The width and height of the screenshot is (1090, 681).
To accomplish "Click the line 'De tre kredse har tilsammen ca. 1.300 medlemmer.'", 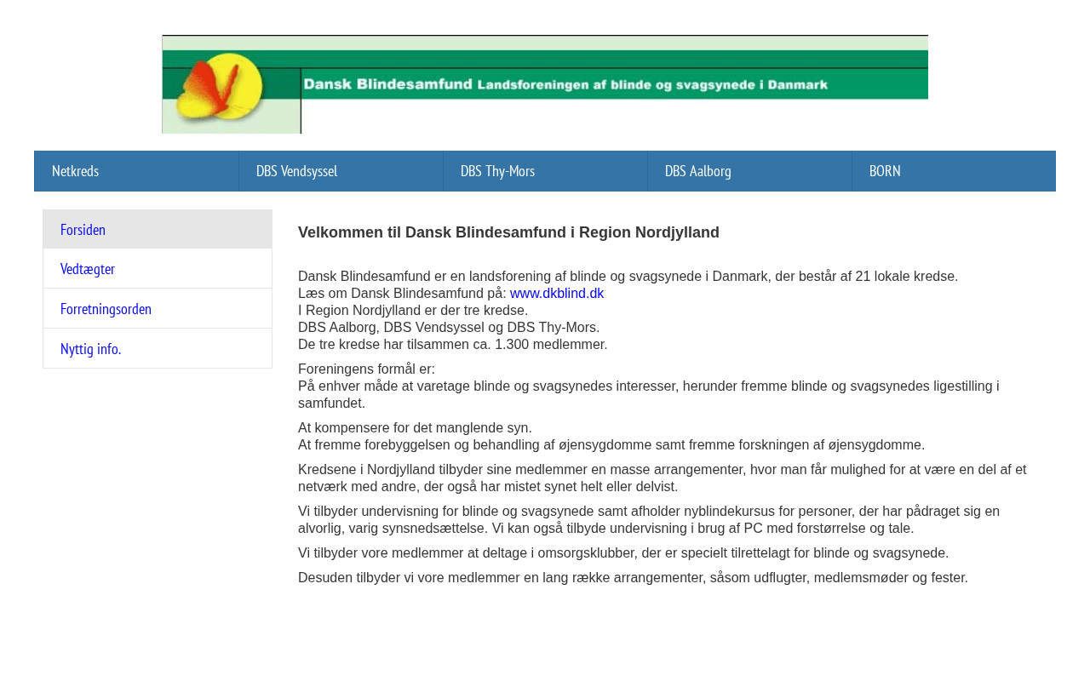I will [x=453, y=345].
